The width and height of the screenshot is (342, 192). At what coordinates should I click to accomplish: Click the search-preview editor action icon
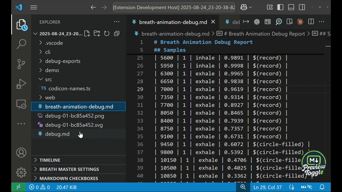(x=278, y=22)
